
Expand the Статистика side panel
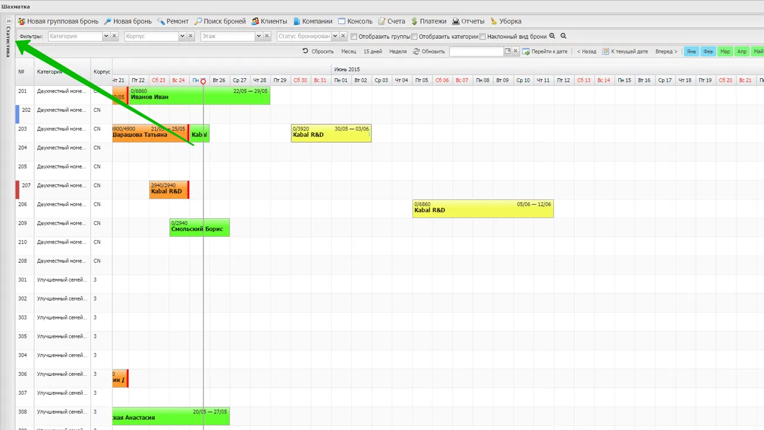(9, 21)
